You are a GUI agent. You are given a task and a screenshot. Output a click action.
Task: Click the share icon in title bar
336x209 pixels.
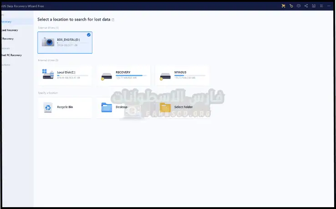click(x=305, y=6)
